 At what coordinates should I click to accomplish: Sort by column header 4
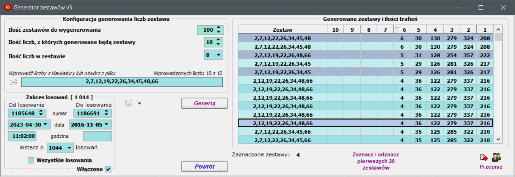pyautogui.click(x=435, y=29)
